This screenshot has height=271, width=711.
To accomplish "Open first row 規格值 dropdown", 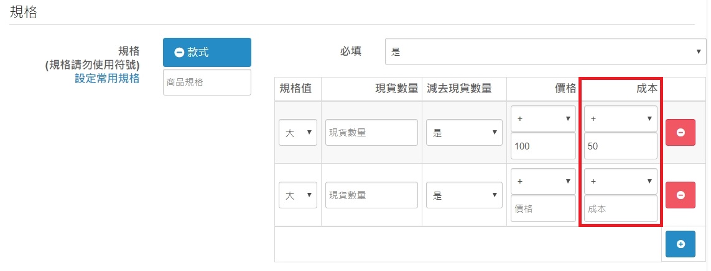I will click(x=298, y=133).
